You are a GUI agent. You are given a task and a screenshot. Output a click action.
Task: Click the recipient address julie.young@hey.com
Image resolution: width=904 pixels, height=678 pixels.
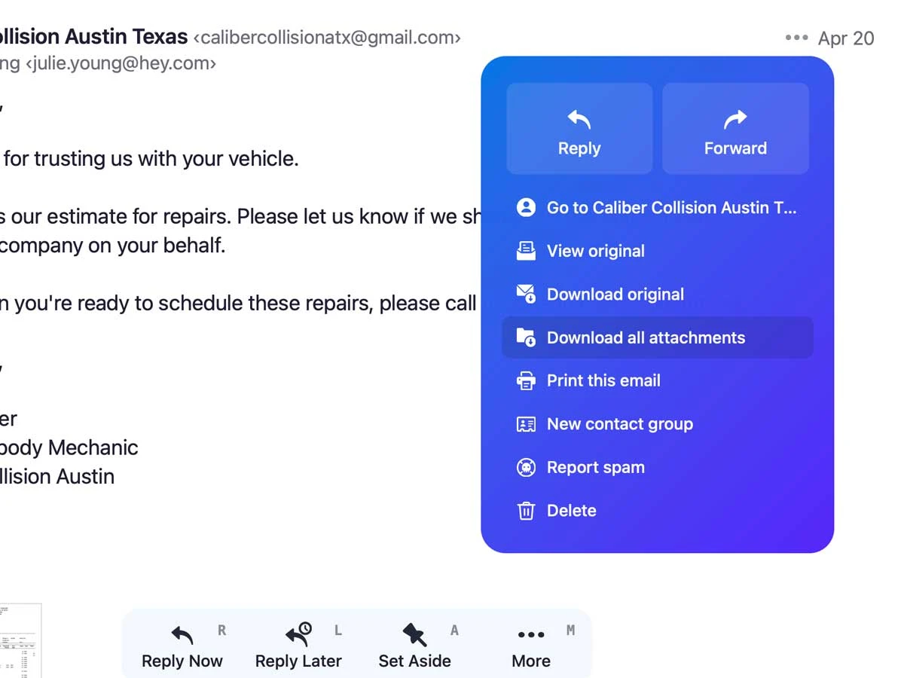coord(121,64)
